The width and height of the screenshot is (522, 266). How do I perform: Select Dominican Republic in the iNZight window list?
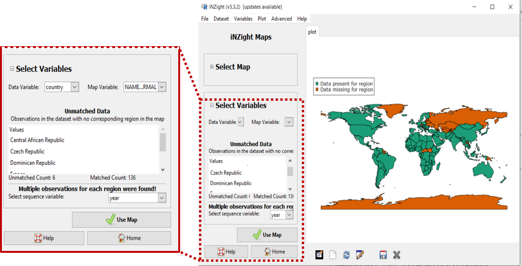tap(231, 183)
